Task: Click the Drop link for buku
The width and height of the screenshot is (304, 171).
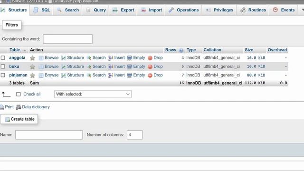Action: (158, 66)
